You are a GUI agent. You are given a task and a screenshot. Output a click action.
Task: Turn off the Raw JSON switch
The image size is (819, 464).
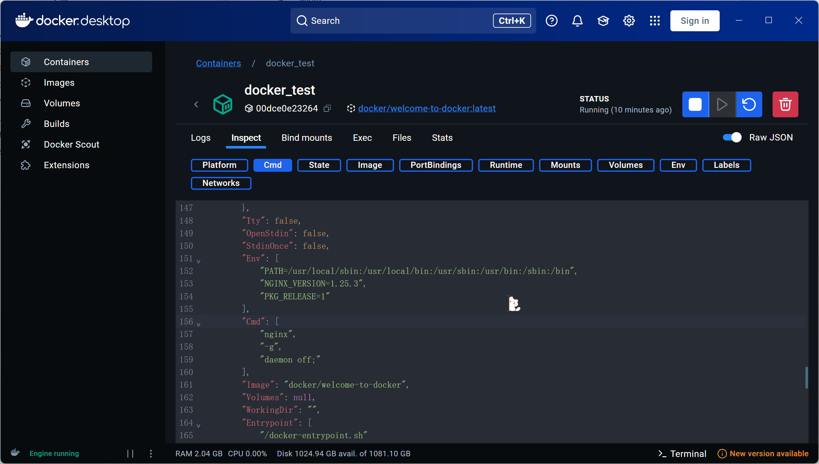[x=732, y=138]
